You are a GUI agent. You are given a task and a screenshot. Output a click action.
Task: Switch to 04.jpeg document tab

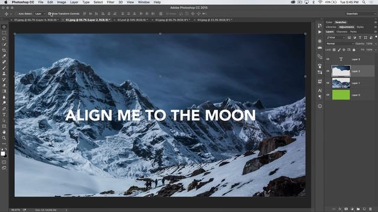pos(214,20)
